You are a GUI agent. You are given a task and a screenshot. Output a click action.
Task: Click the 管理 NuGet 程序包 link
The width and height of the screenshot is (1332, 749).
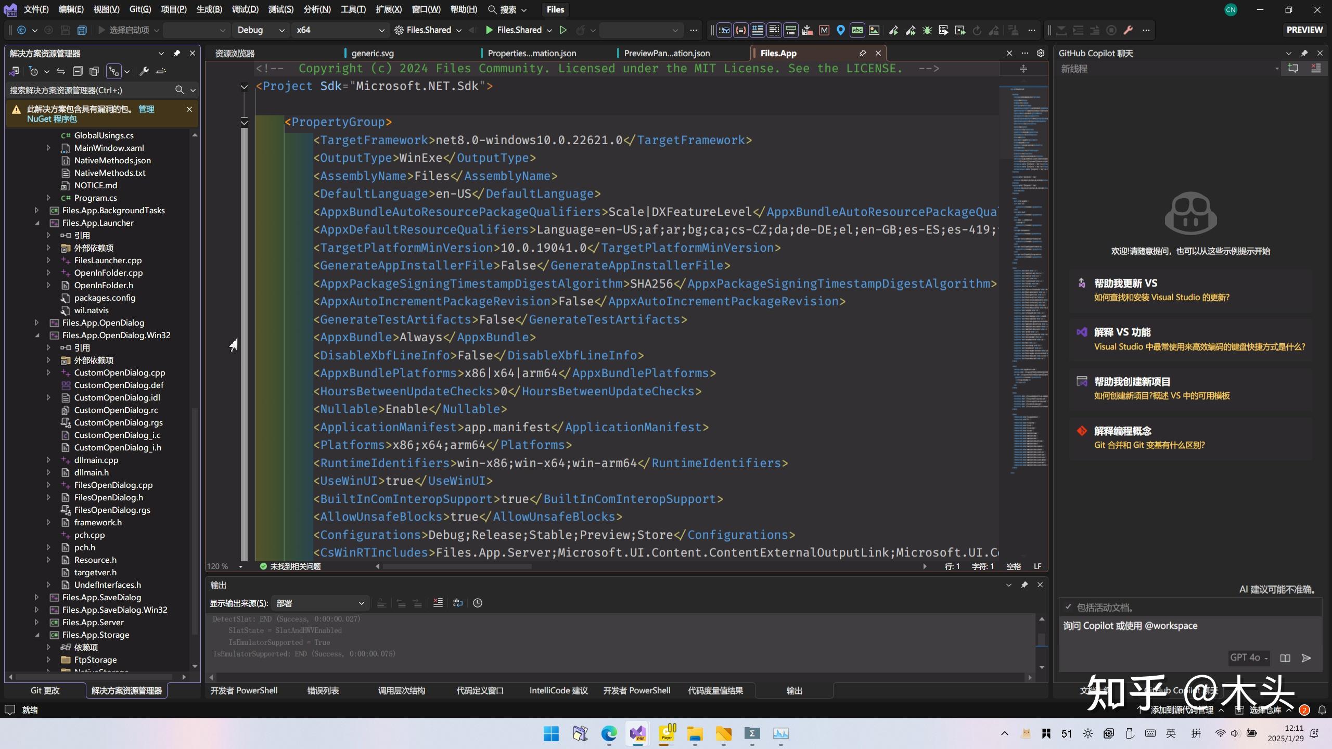pos(146,109)
